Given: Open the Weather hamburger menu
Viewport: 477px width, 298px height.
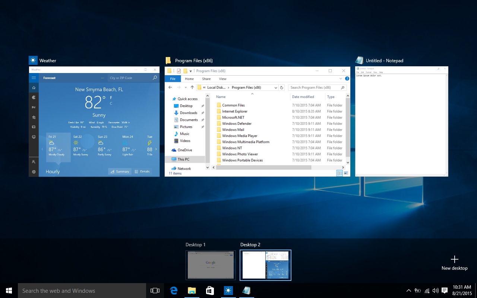Looking at the screenshot, I should coord(34,78).
